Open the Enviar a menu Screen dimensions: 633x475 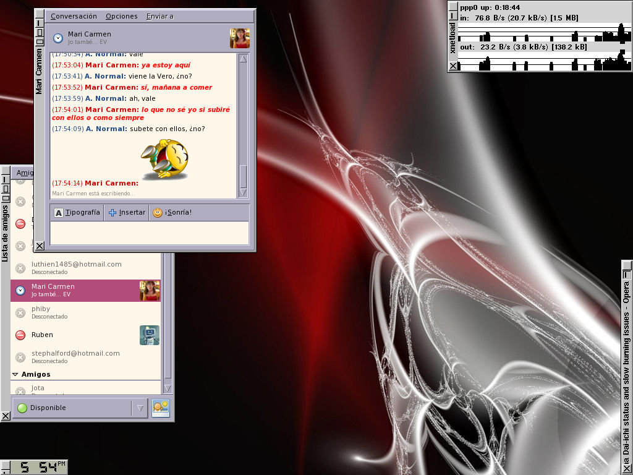tap(160, 16)
